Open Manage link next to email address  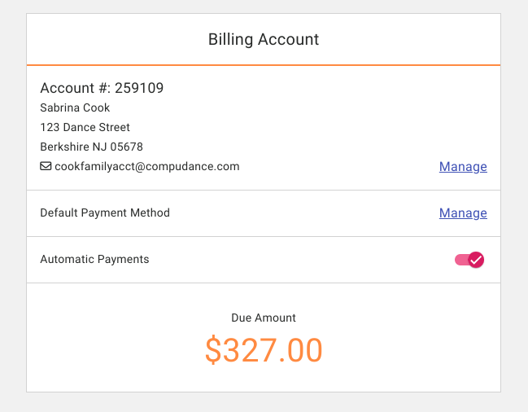coord(463,167)
